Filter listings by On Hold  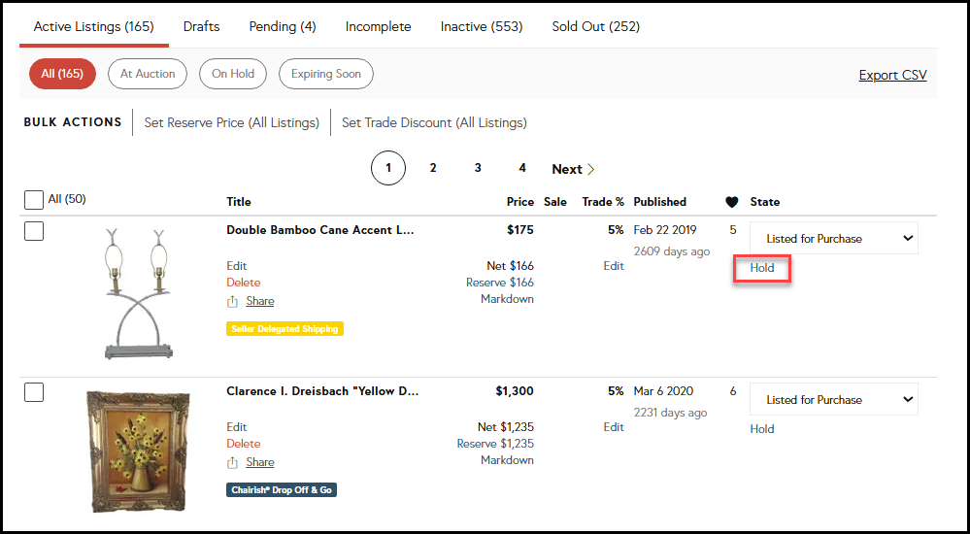[x=233, y=74]
